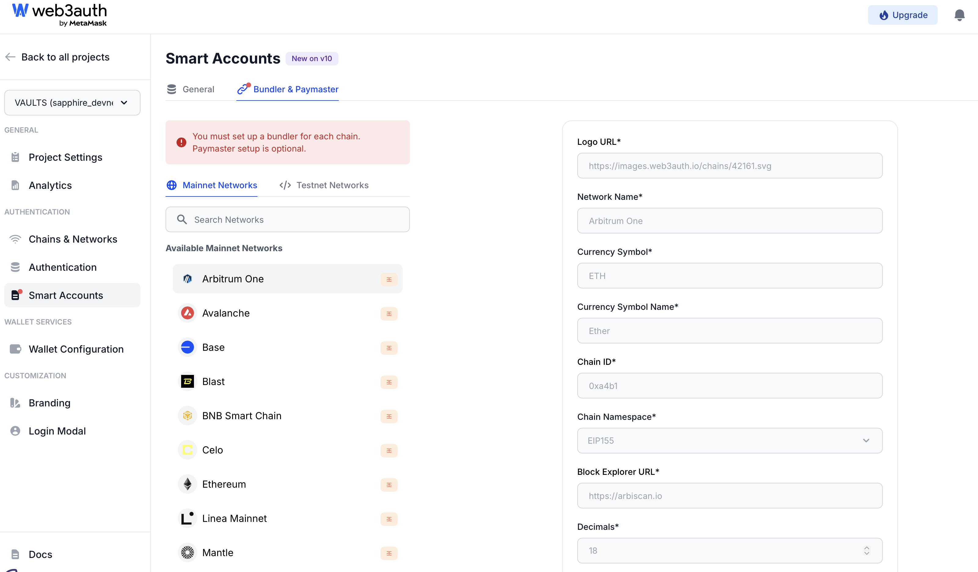Click the Arbitrum One configure icon
The image size is (978, 572).
pyautogui.click(x=389, y=279)
